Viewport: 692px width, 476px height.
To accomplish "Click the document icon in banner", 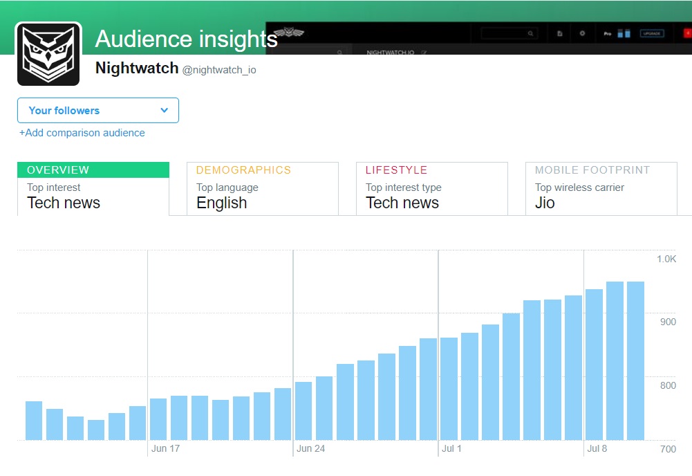I will pos(560,33).
